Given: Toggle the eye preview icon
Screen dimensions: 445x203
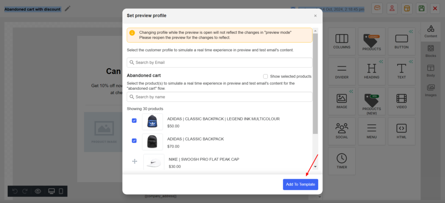Looking at the screenshot, I should [x=38, y=191].
